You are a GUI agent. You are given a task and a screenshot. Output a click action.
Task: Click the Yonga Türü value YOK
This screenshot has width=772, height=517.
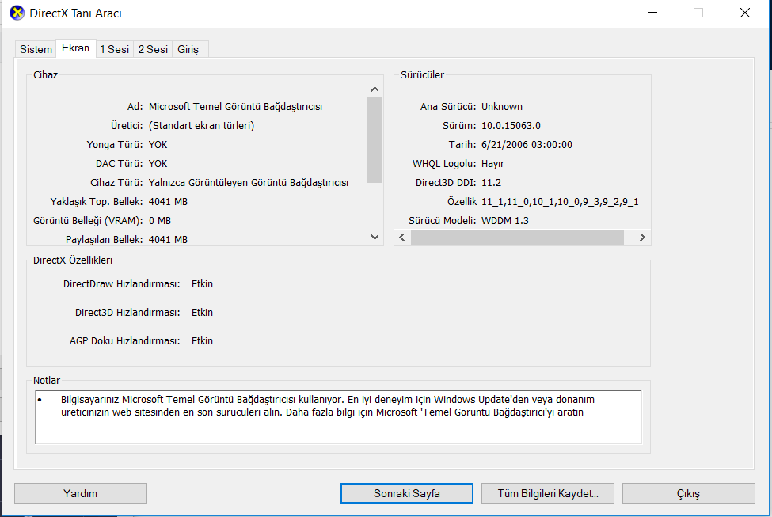(158, 145)
